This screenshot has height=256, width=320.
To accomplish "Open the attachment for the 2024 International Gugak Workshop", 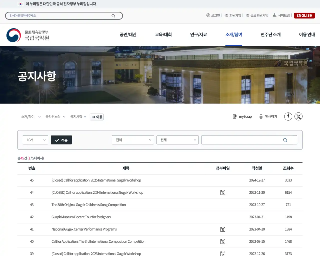I will 223,192.
